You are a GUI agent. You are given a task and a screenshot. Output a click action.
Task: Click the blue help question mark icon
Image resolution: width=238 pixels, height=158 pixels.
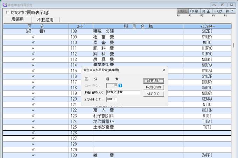point(120,85)
